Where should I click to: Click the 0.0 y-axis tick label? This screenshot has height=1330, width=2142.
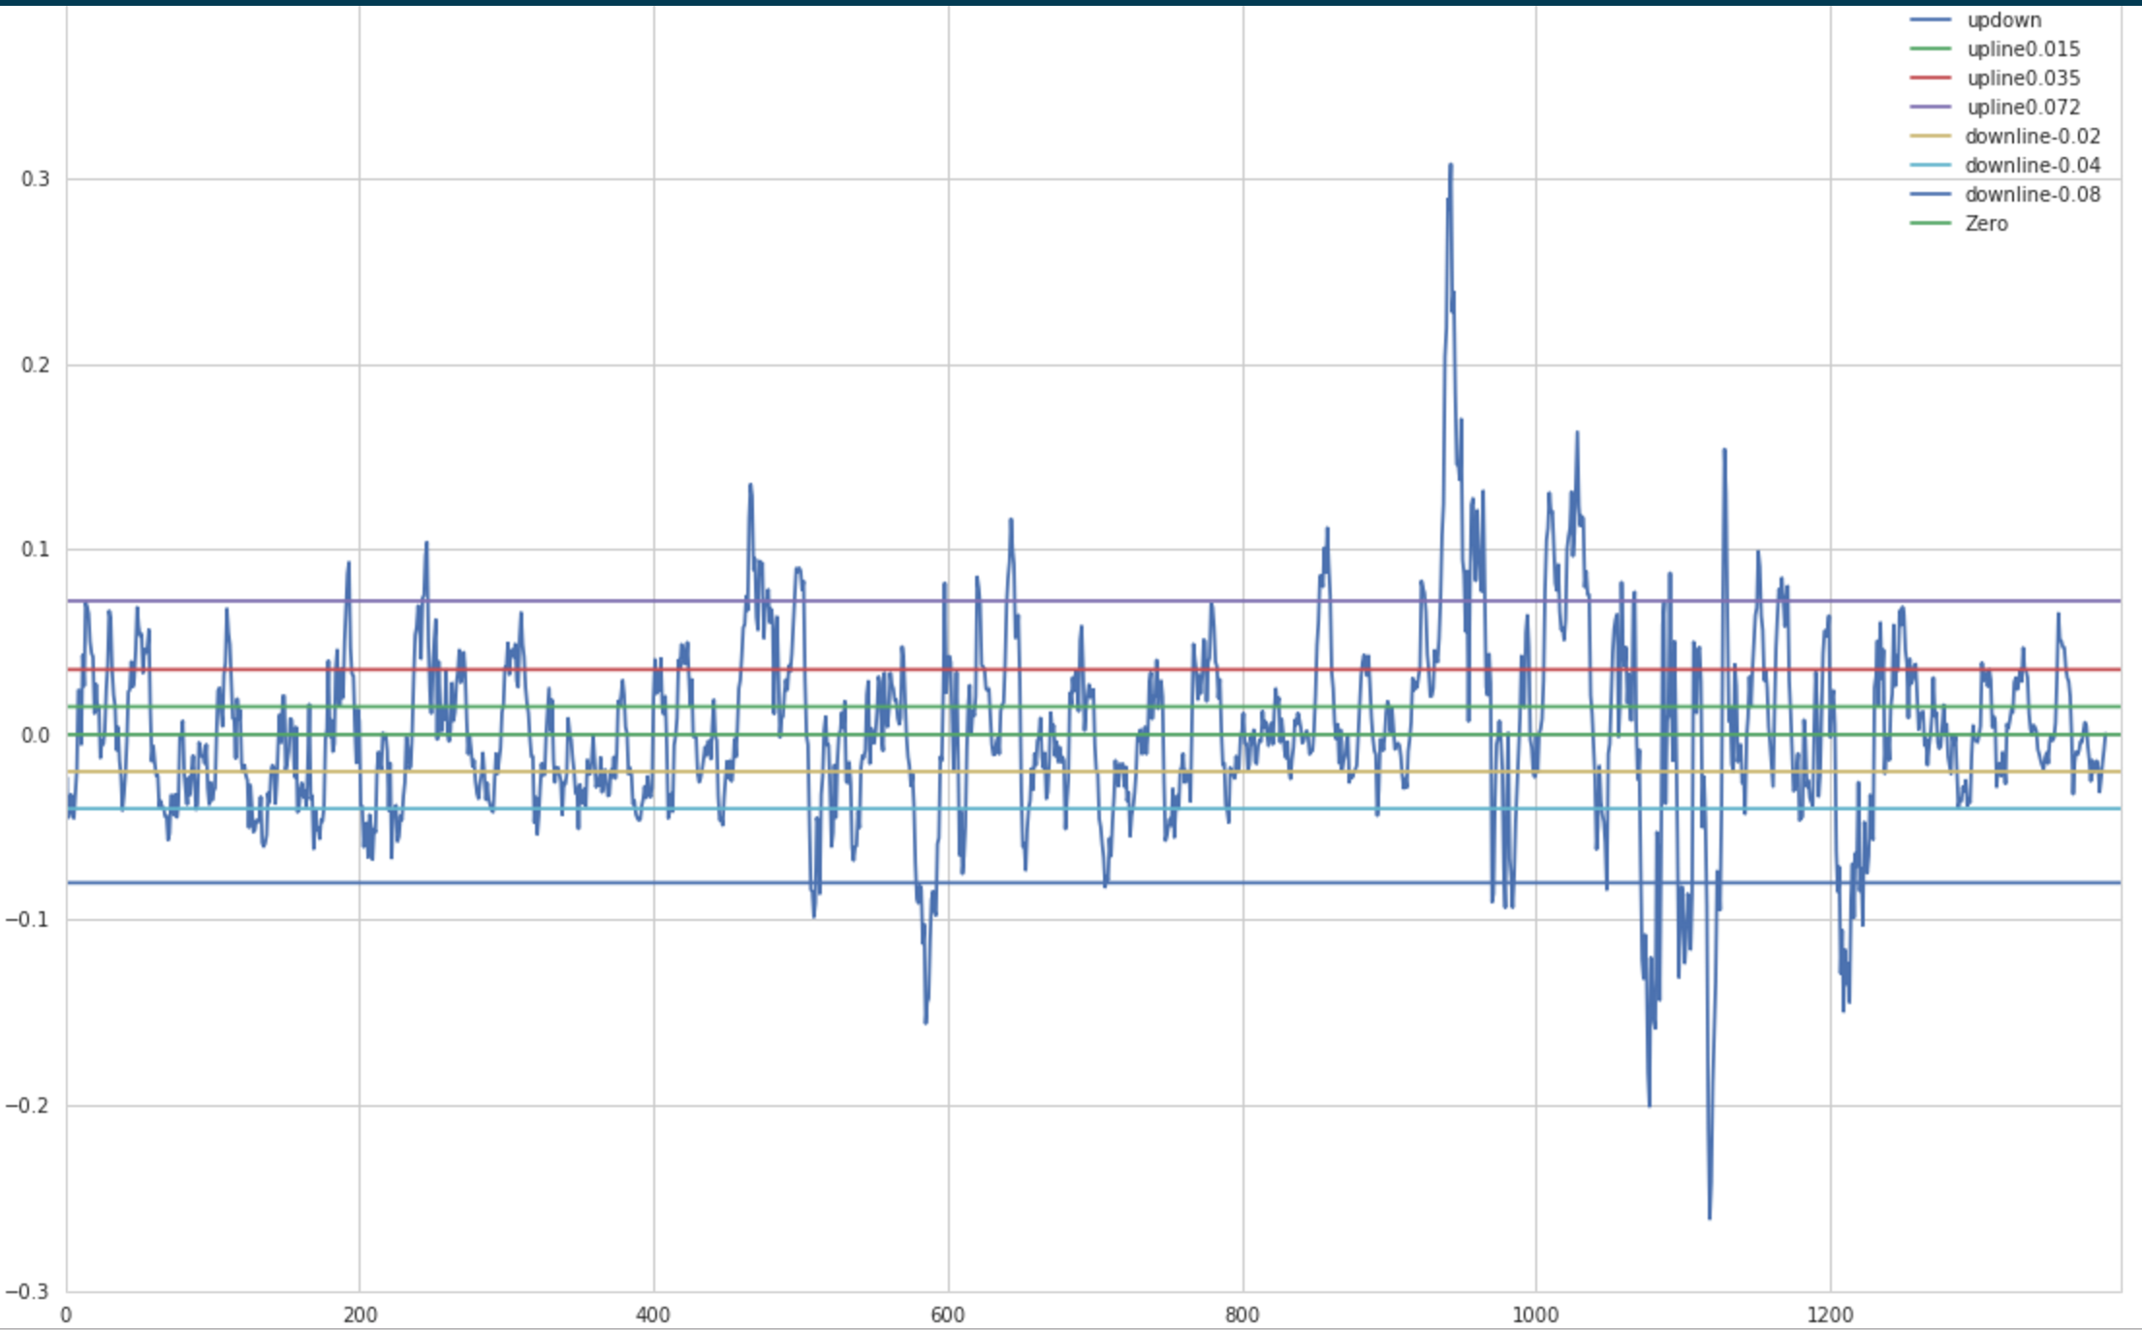[35, 736]
